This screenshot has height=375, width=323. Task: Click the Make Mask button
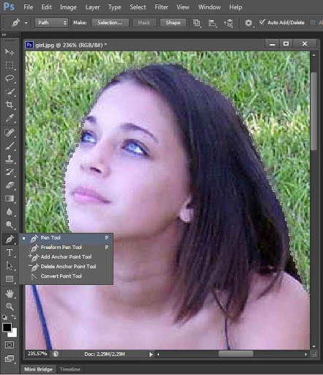144,23
